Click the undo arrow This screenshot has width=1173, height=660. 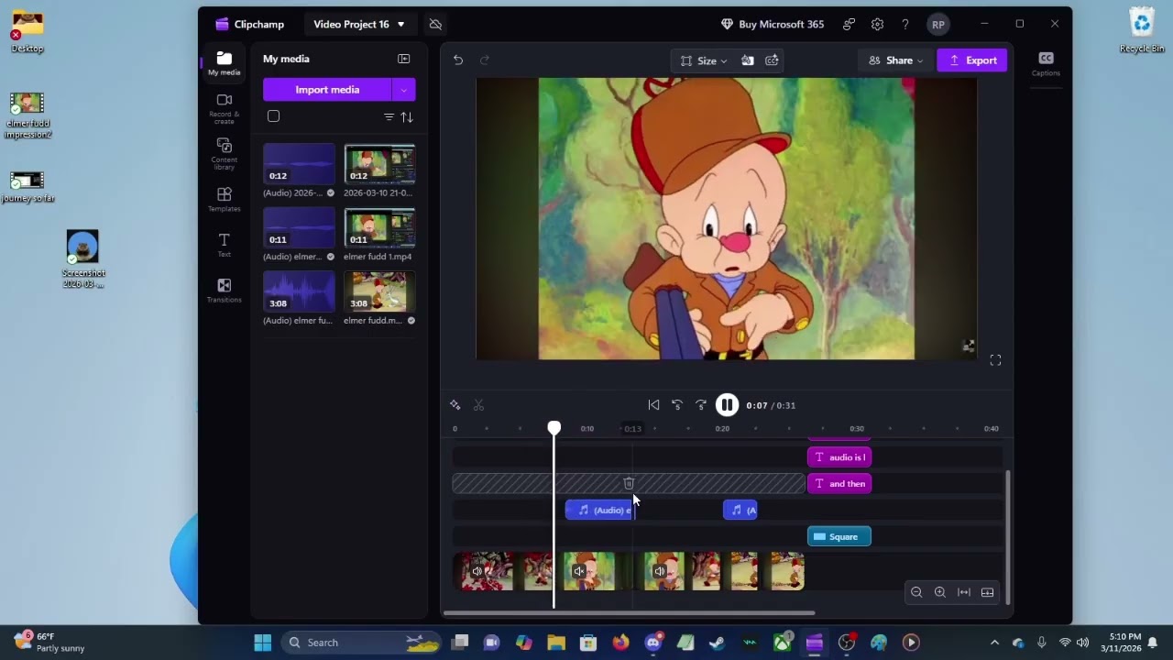(x=458, y=60)
